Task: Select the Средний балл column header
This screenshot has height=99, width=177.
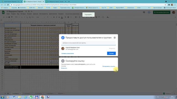Action: [x=68, y=25]
